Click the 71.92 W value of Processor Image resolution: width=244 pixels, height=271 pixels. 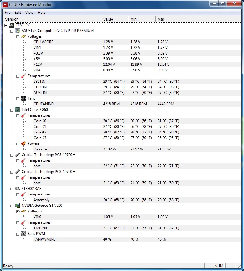coord(110,149)
